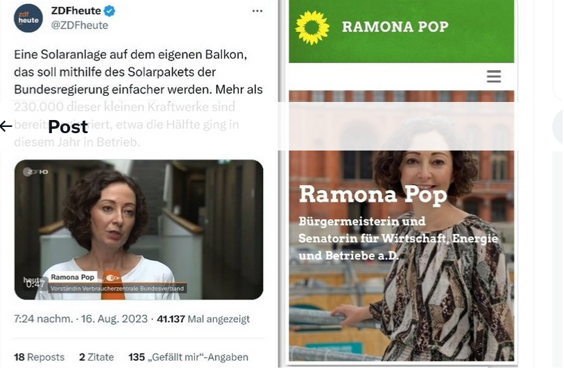
Task: Click the ZDFheute profile avatar
Action: pos(28,18)
